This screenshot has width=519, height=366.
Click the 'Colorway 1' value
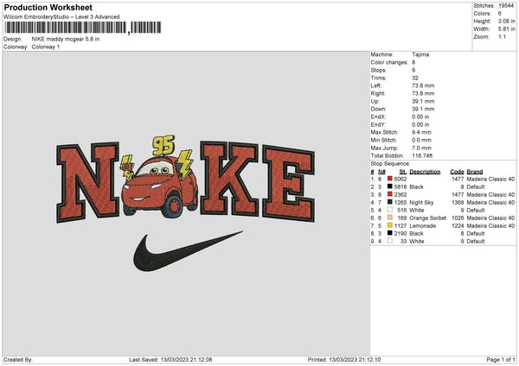pyautogui.click(x=46, y=47)
